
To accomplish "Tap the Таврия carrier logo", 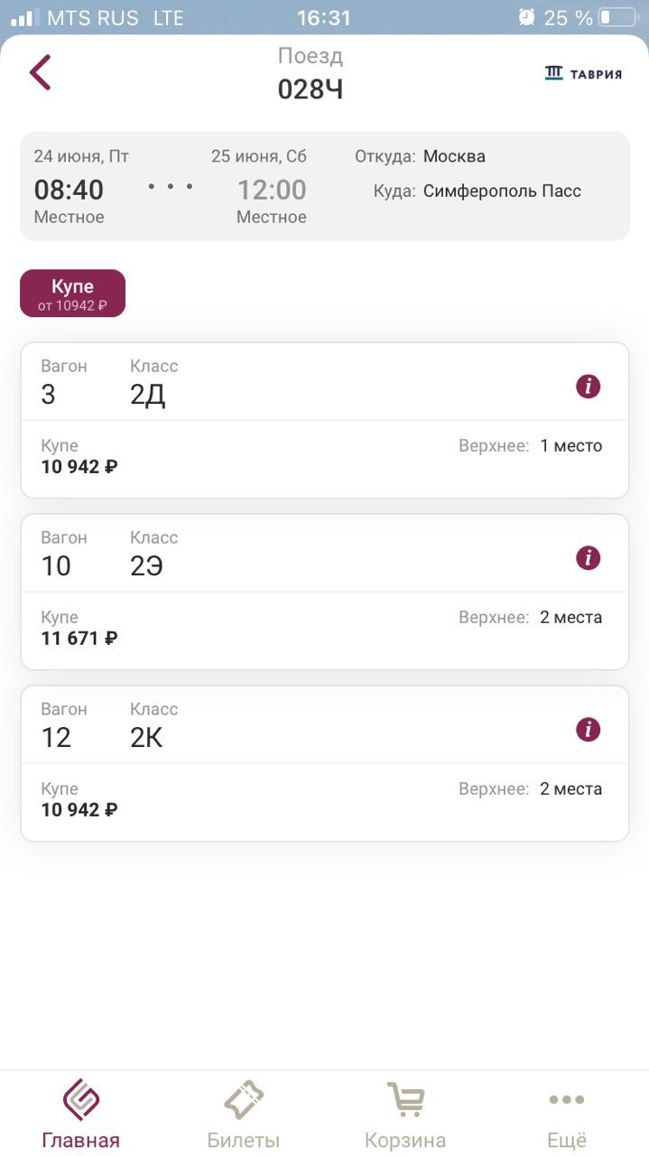I will [x=584, y=73].
